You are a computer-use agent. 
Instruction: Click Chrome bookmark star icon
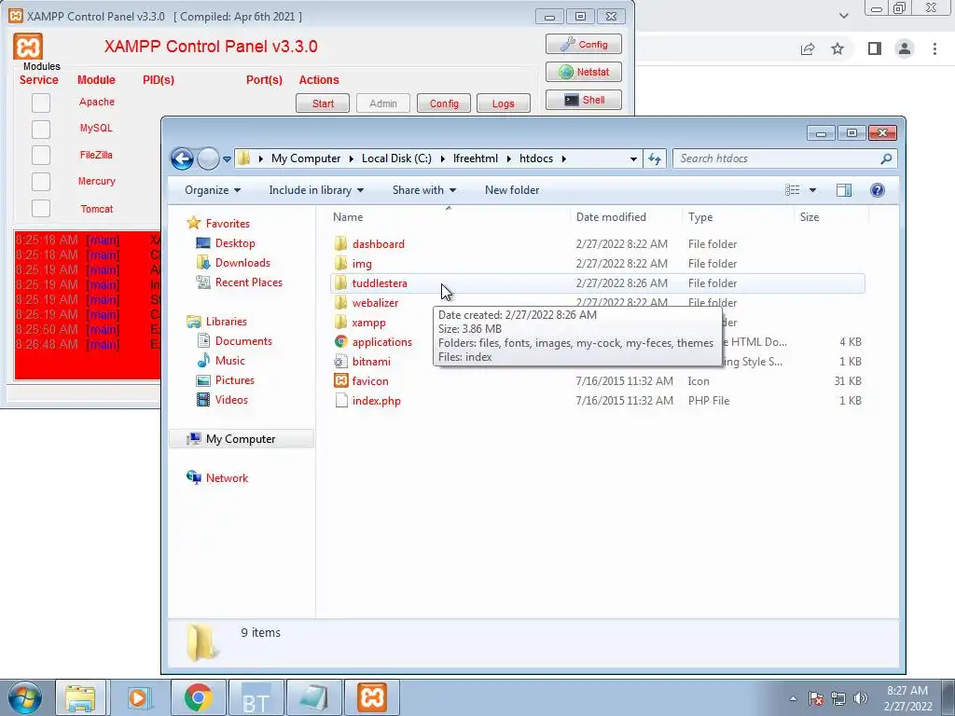(837, 48)
